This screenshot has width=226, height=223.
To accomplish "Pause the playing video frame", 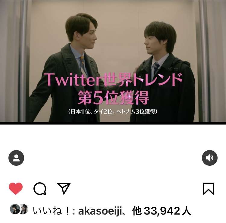I will (113, 61).
